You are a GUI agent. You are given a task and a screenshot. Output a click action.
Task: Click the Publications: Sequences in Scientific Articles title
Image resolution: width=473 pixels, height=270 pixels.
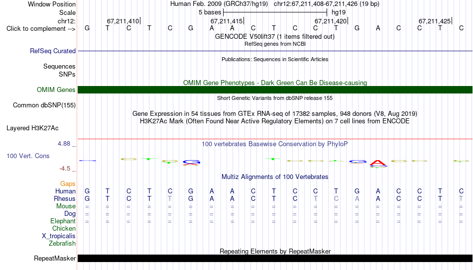275,59
